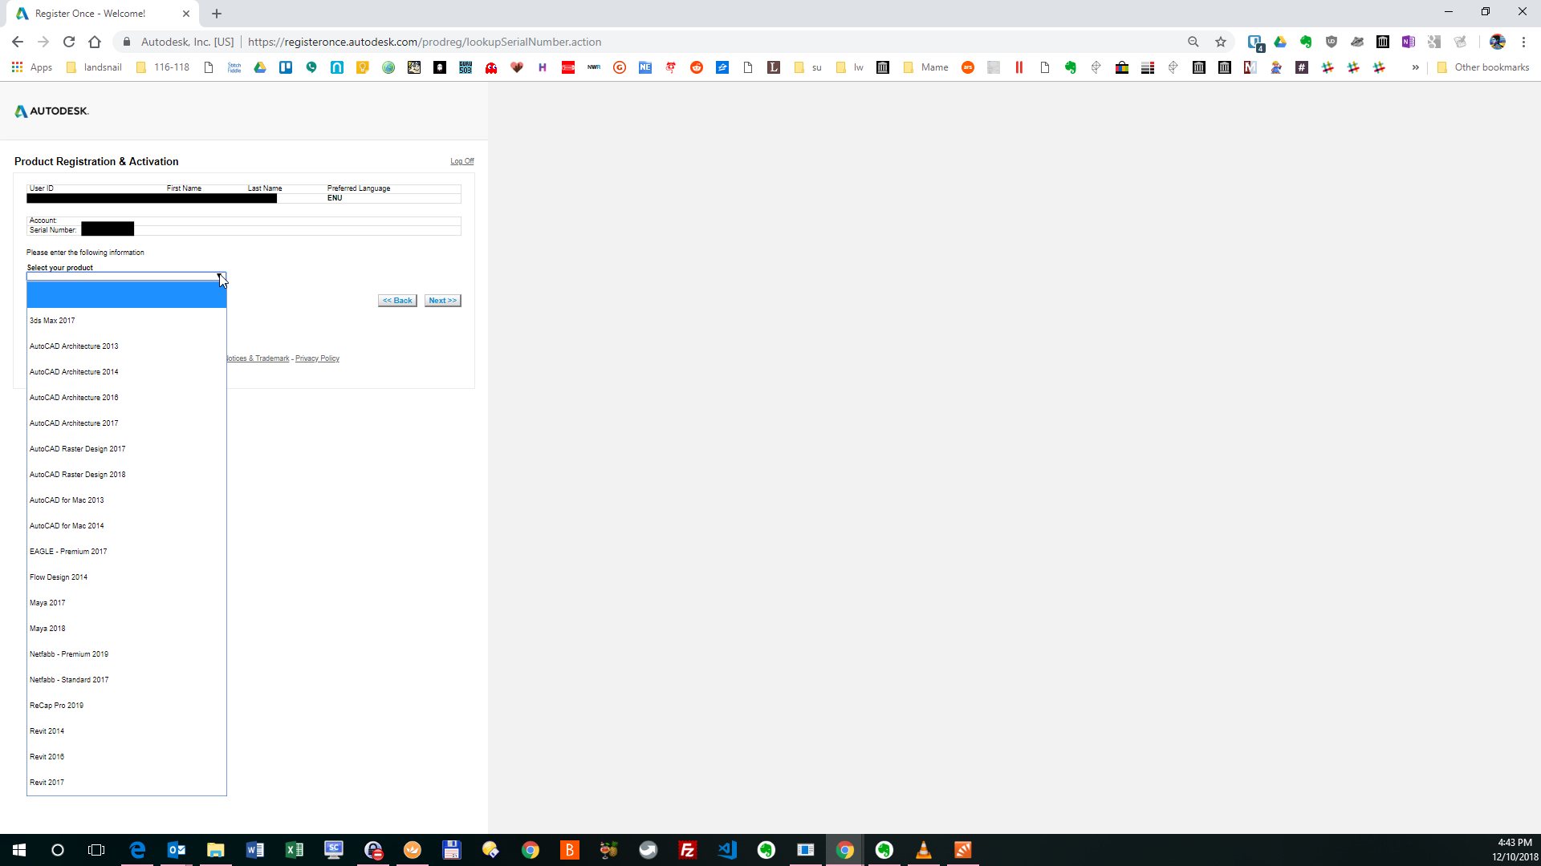Screen dimensions: 1541x866
Task: Select EAGLE - Premium 2017 product
Action: pos(127,552)
